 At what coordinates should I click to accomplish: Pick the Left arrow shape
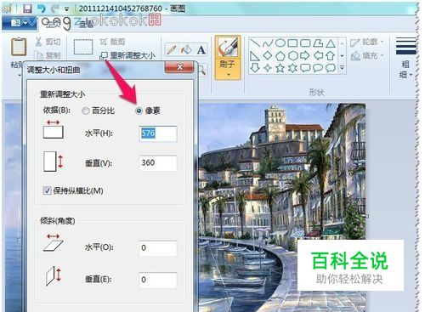point(318,55)
